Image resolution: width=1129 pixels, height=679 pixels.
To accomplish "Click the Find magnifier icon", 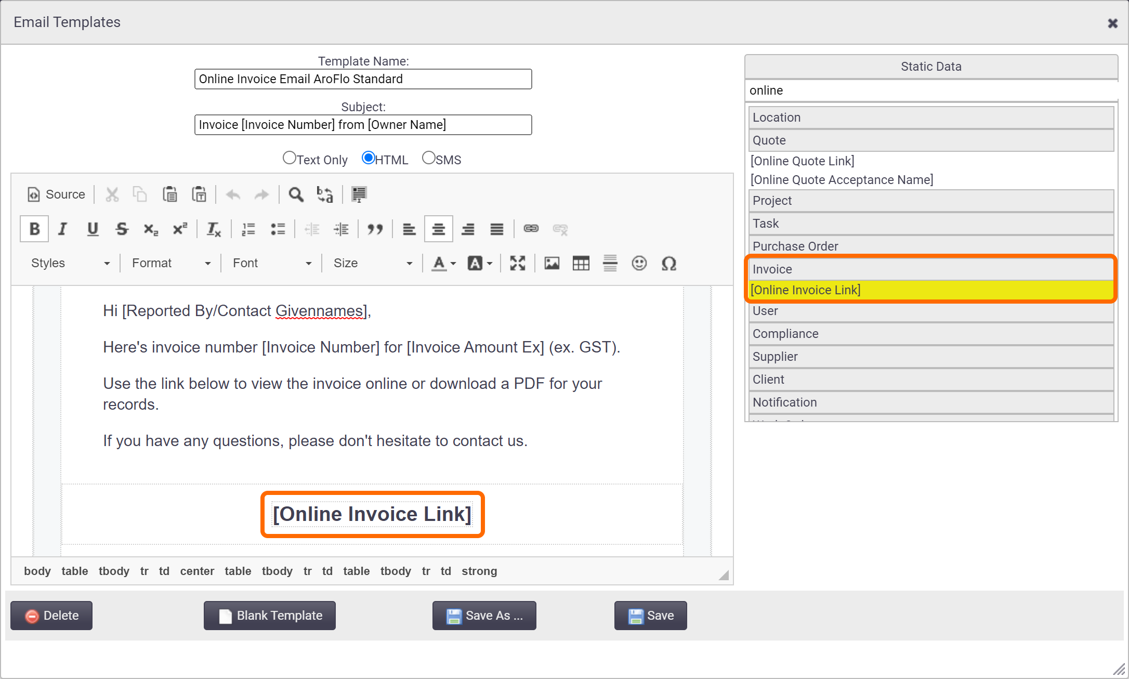I will tap(296, 194).
